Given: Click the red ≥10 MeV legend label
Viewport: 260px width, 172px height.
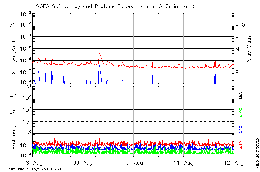Looking at the screenshot, I should [241, 145].
